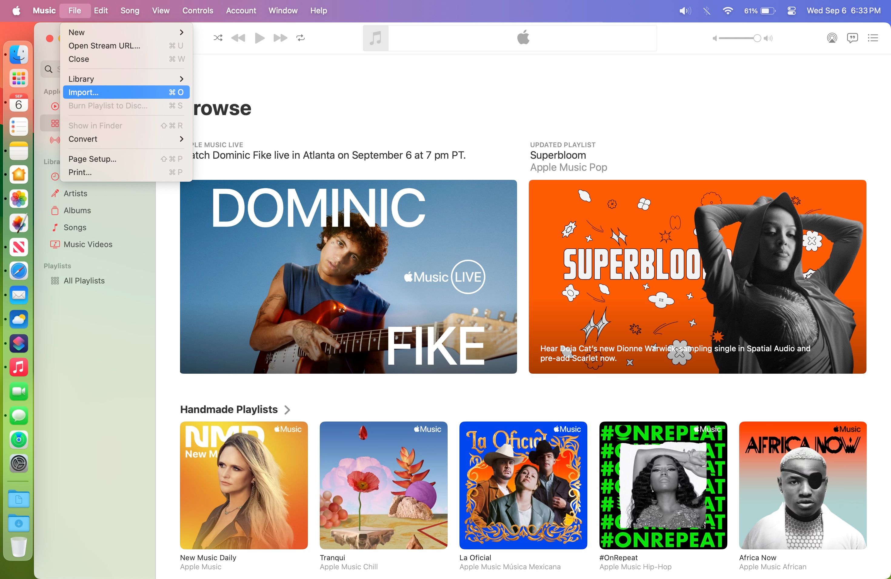Toggle the Lyrics panel
The height and width of the screenshot is (579, 891).
click(x=852, y=38)
